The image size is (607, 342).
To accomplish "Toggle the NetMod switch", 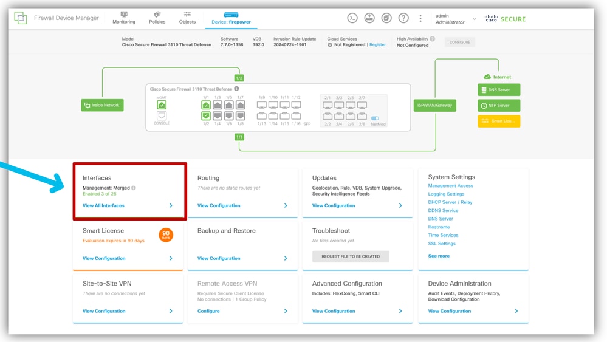I will coord(375,118).
